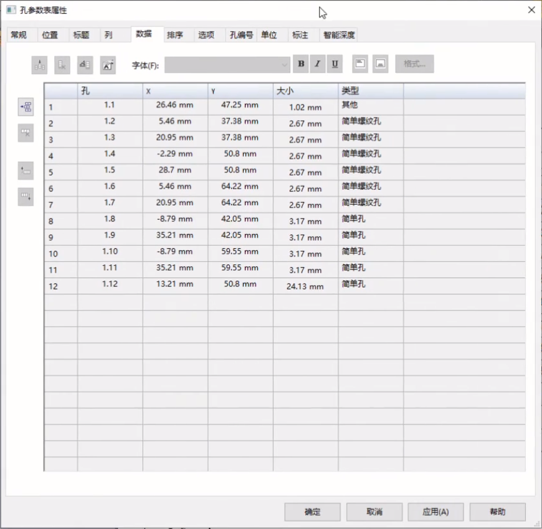Screen dimensions: 542x529
Task: Click the bottom alignment icon
Action: (x=381, y=64)
